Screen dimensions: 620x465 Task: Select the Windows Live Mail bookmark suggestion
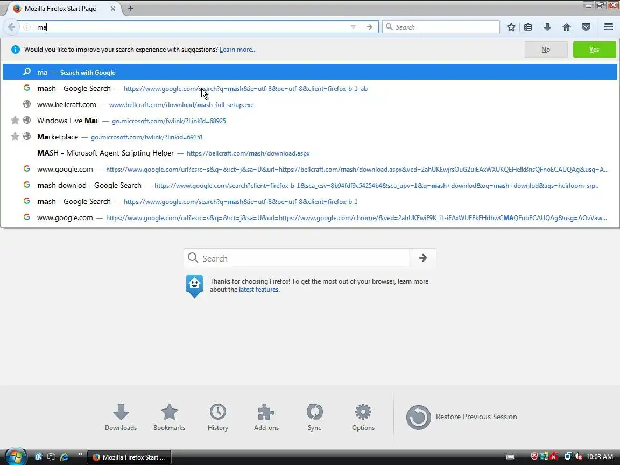pos(310,121)
